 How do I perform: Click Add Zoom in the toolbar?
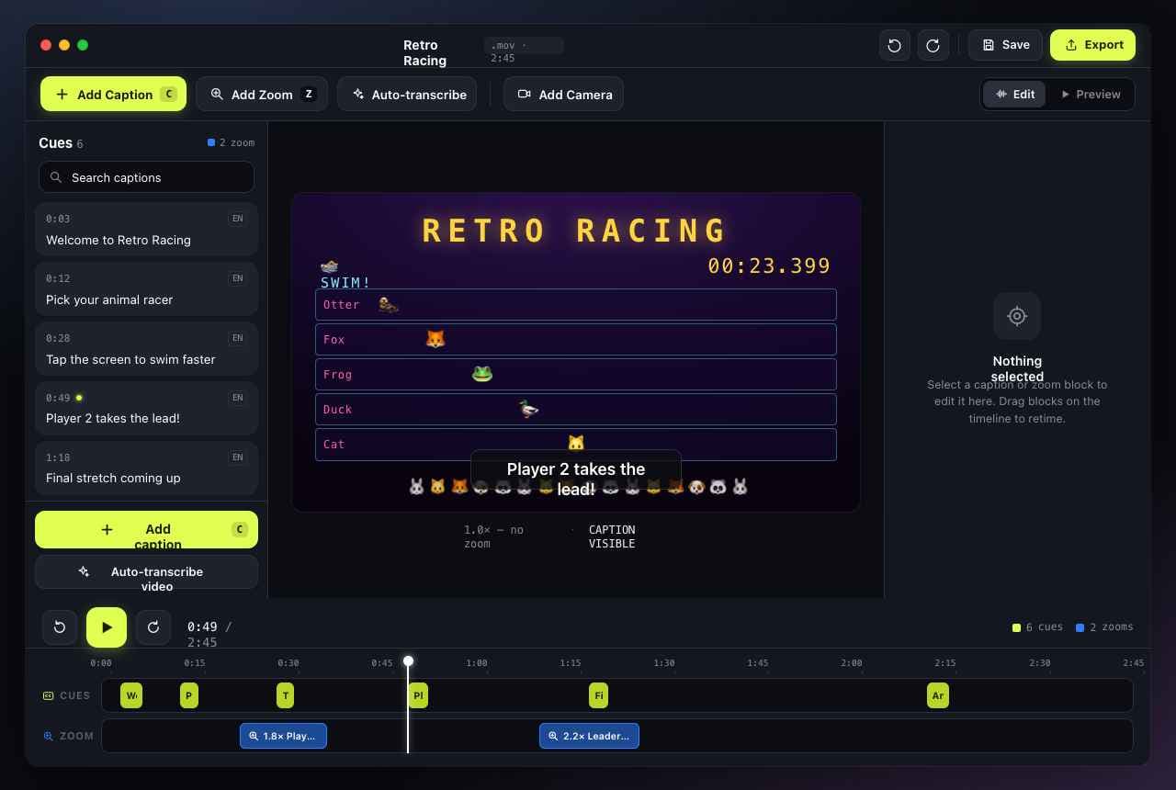262,94
